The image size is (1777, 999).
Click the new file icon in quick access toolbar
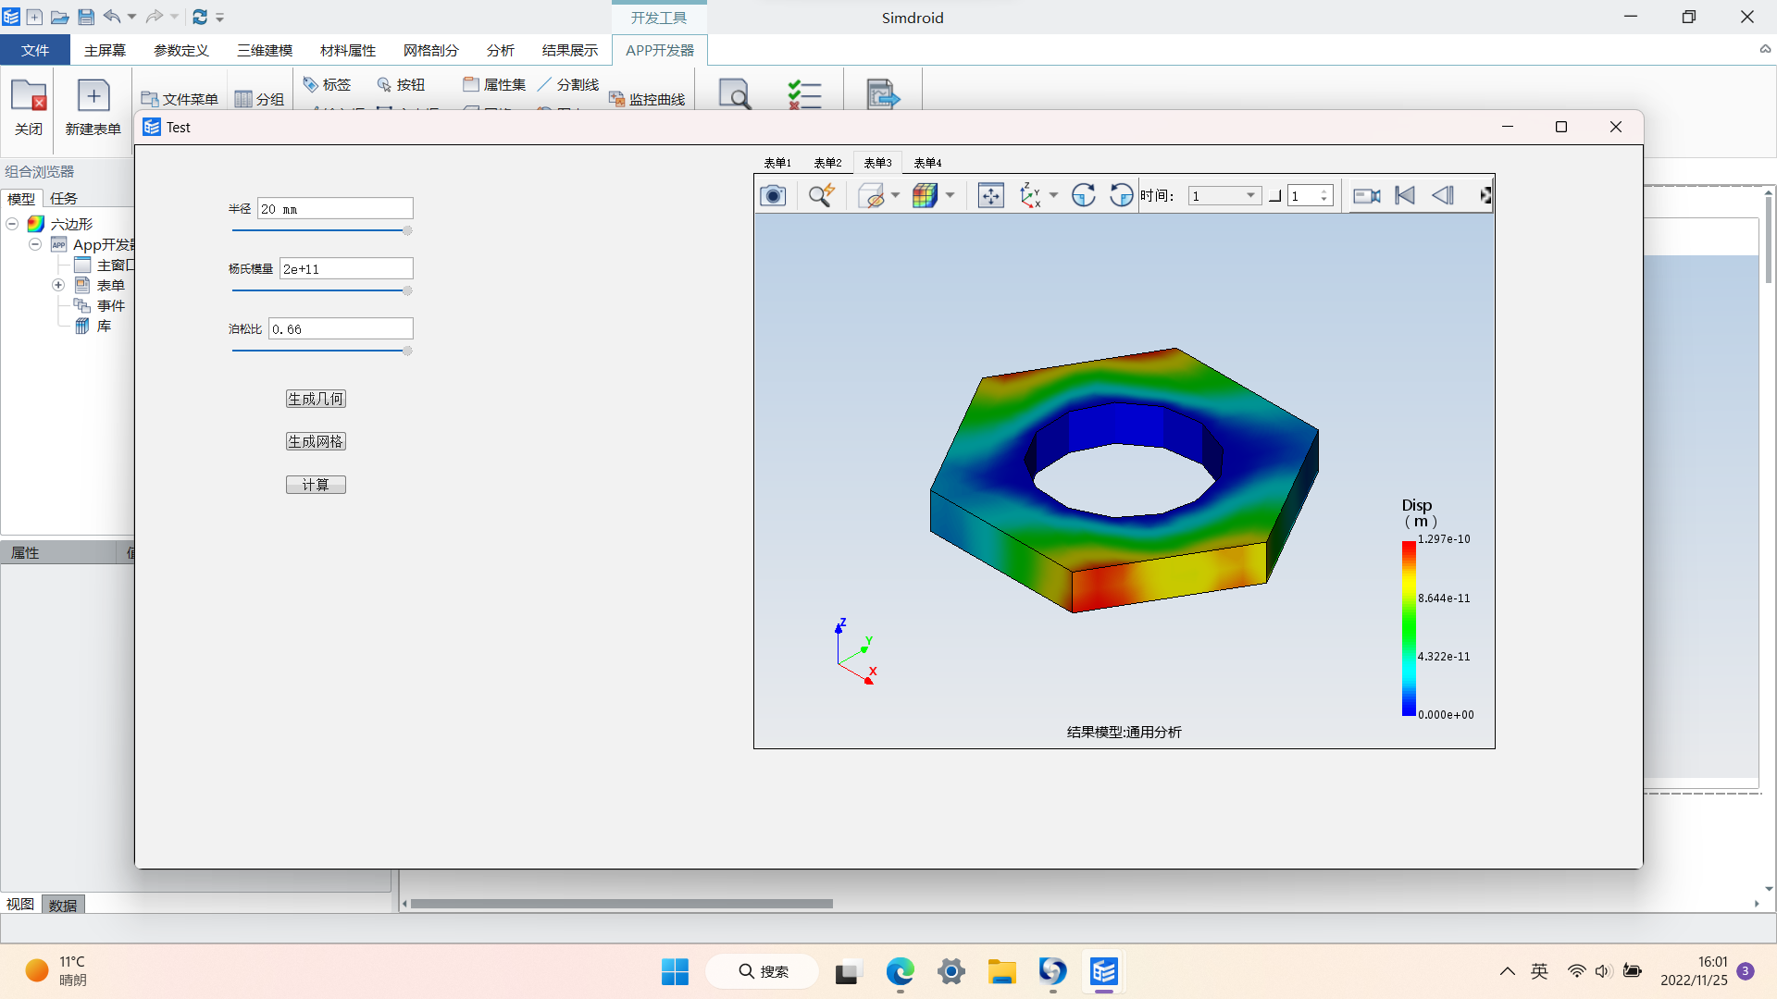coord(34,17)
